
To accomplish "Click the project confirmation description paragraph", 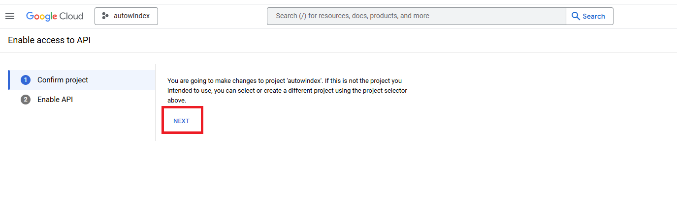I will [x=288, y=90].
